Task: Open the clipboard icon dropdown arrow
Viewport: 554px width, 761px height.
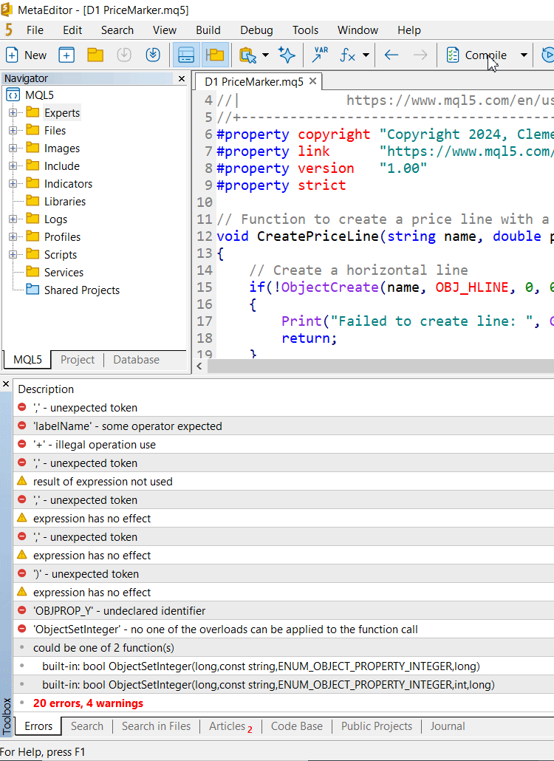Action: pos(265,55)
